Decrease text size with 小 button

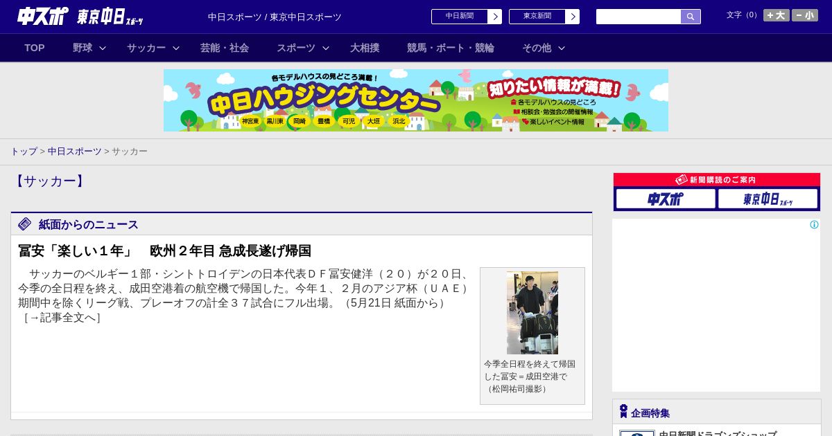click(x=805, y=15)
